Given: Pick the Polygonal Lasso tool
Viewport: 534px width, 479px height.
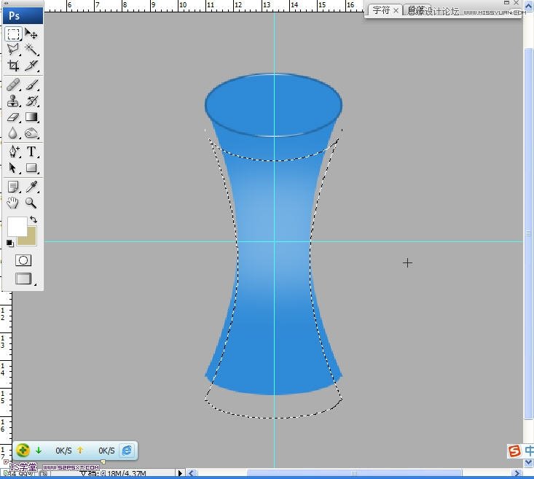Looking at the screenshot, I should 13,50.
